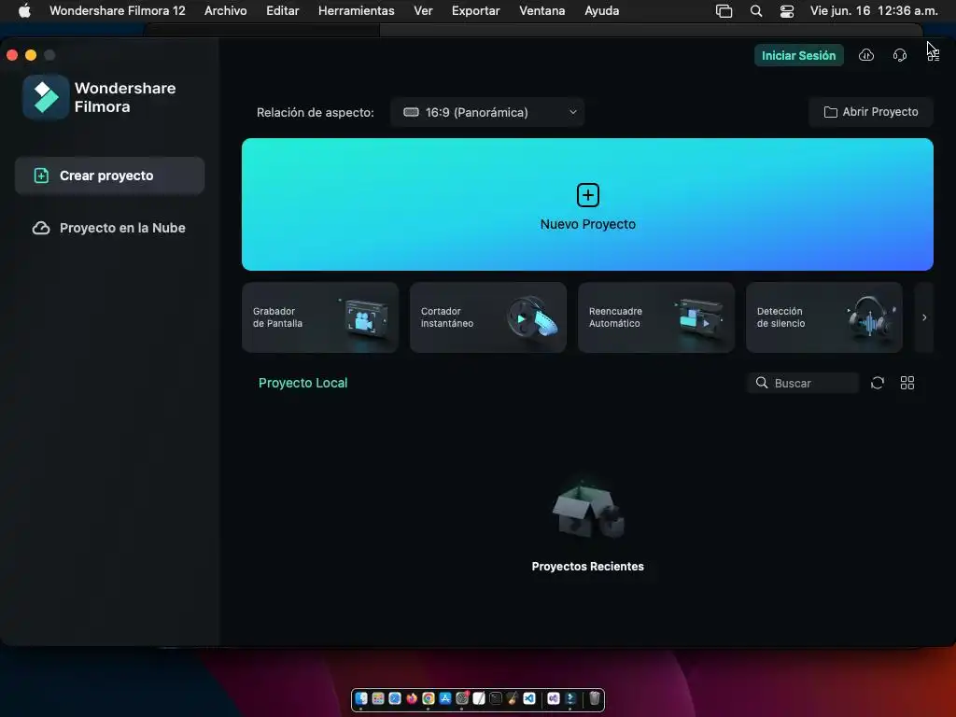Click the date and time in menu bar
The width and height of the screenshot is (956, 717).
(x=874, y=11)
